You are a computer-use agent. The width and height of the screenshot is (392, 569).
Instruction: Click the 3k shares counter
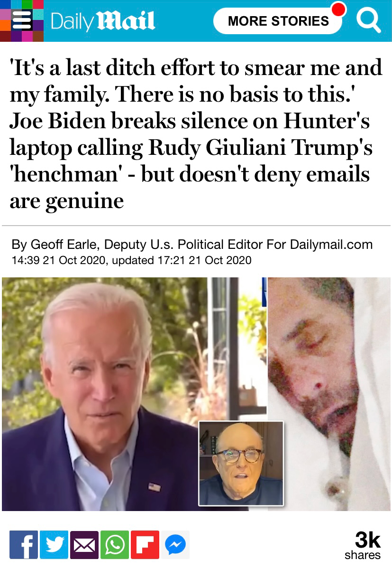coord(363,545)
